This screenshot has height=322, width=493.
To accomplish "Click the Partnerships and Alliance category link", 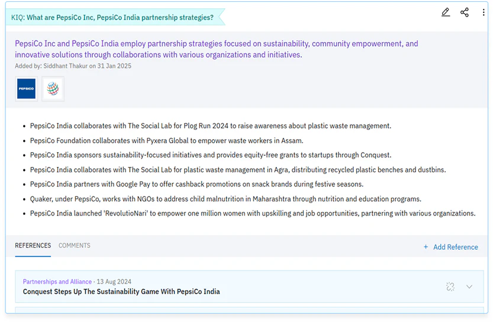I will click(x=57, y=282).
